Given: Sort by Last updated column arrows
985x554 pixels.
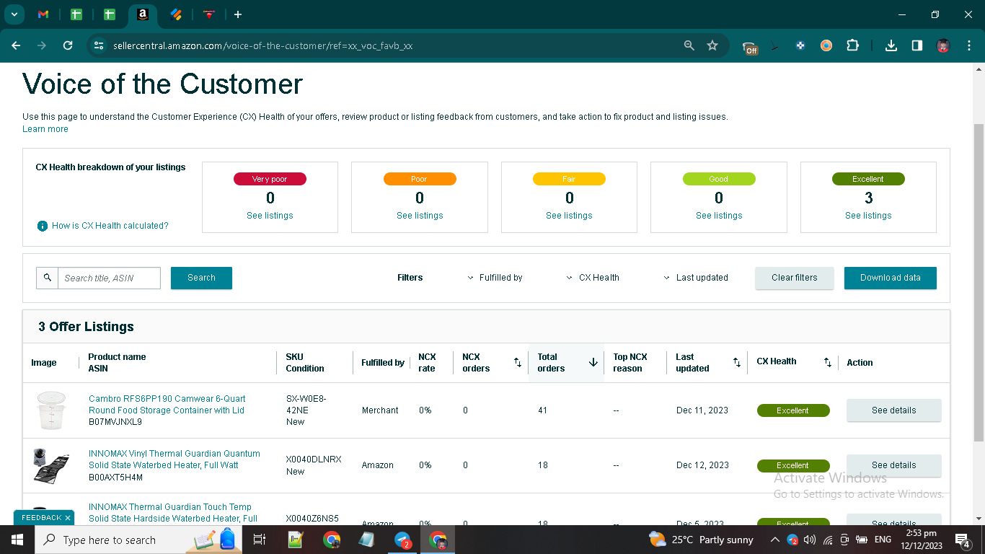Looking at the screenshot, I should click(x=737, y=362).
